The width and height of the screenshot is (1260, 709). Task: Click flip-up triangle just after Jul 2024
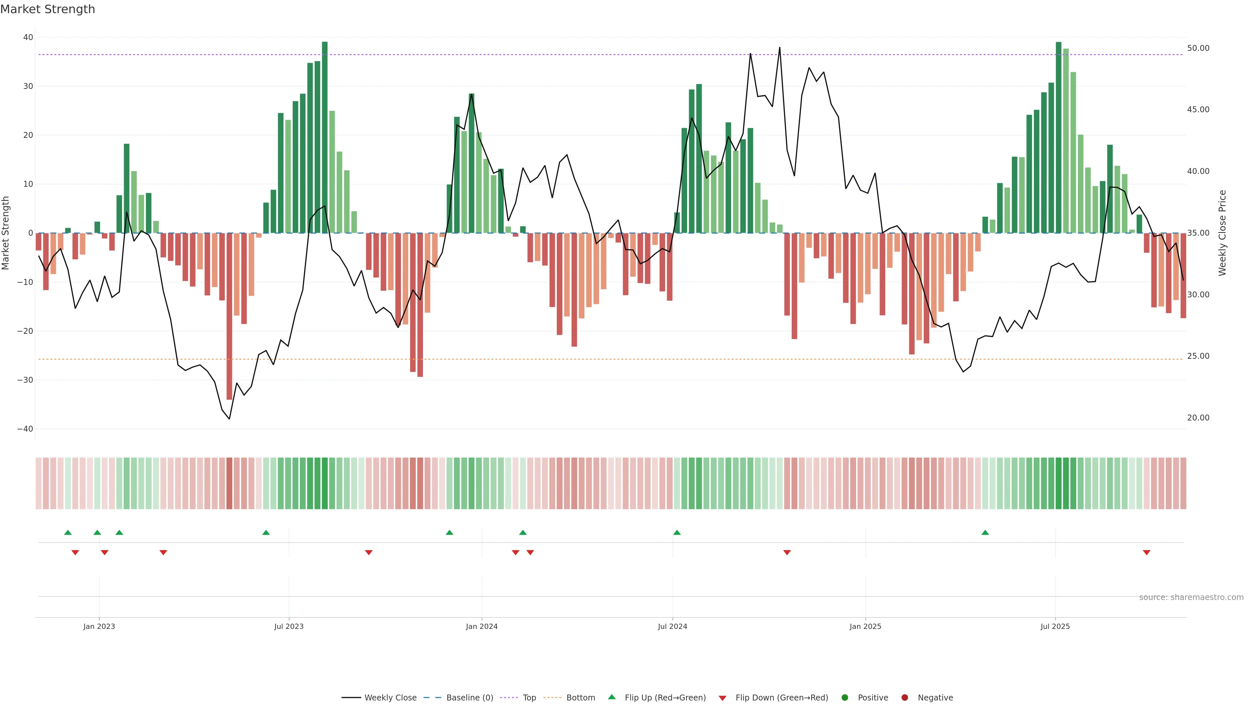click(x=677, y=532)
